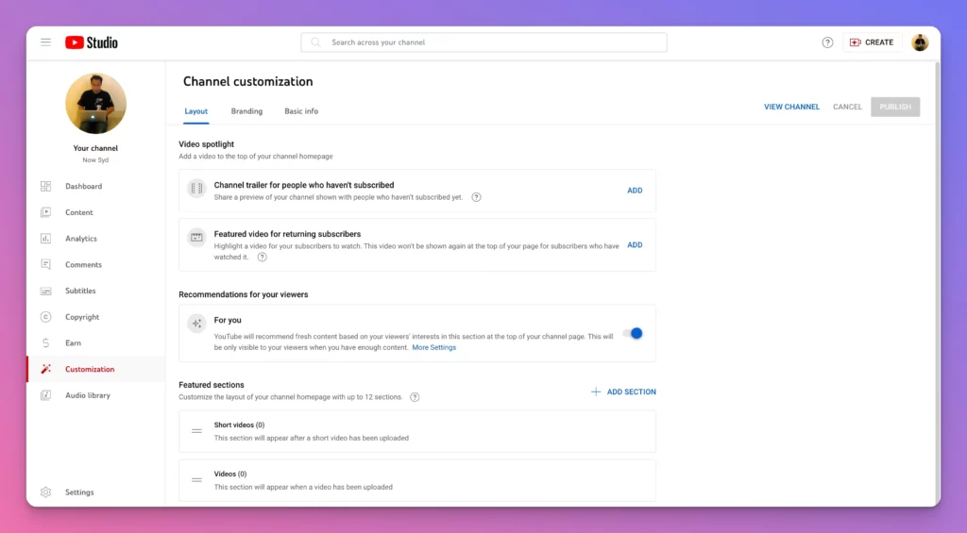The image size is (967, 533).
Task: Click the Analytics bar chart icon
Action: point(45,239)
